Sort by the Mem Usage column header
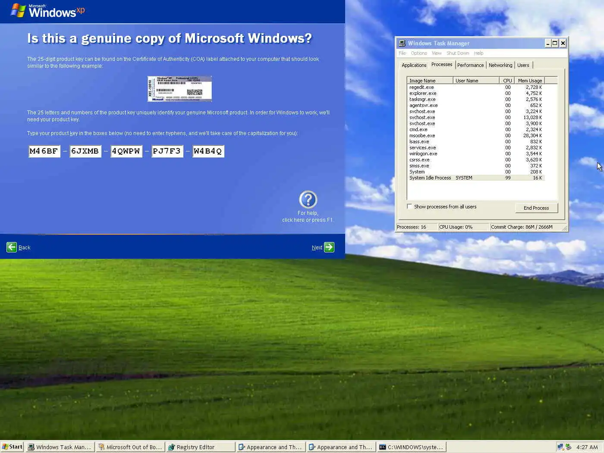 point(529,81)
